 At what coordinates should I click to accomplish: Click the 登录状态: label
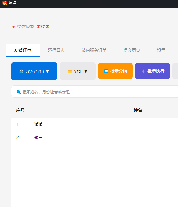pyautogui.click(x=25, y=26)
